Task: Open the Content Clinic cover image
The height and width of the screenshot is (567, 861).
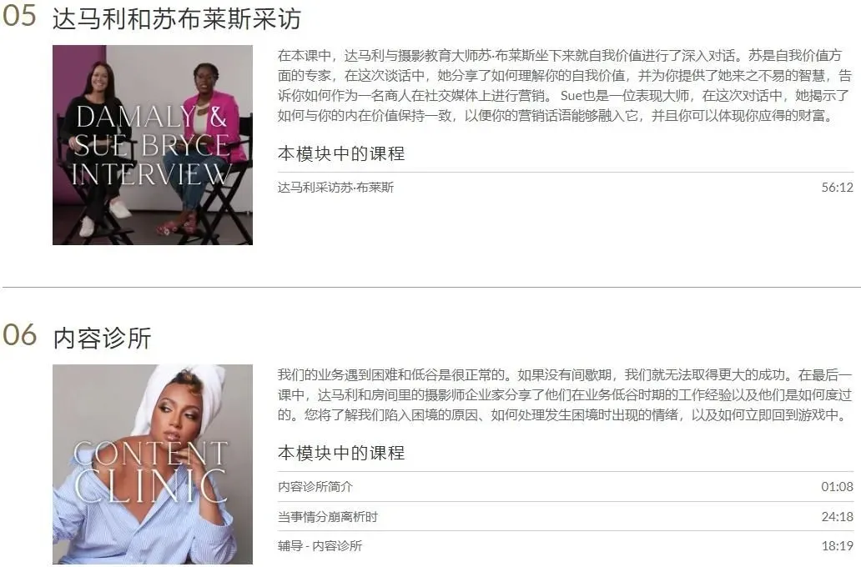Action: (153, 464)
